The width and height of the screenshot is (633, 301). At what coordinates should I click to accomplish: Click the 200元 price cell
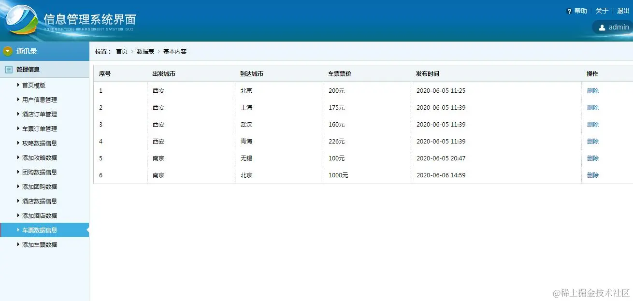(x=337, y=91)
